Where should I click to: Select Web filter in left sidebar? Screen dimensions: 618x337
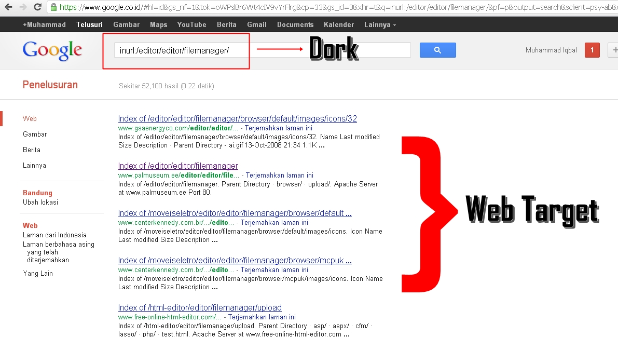(x=30, y=118)
